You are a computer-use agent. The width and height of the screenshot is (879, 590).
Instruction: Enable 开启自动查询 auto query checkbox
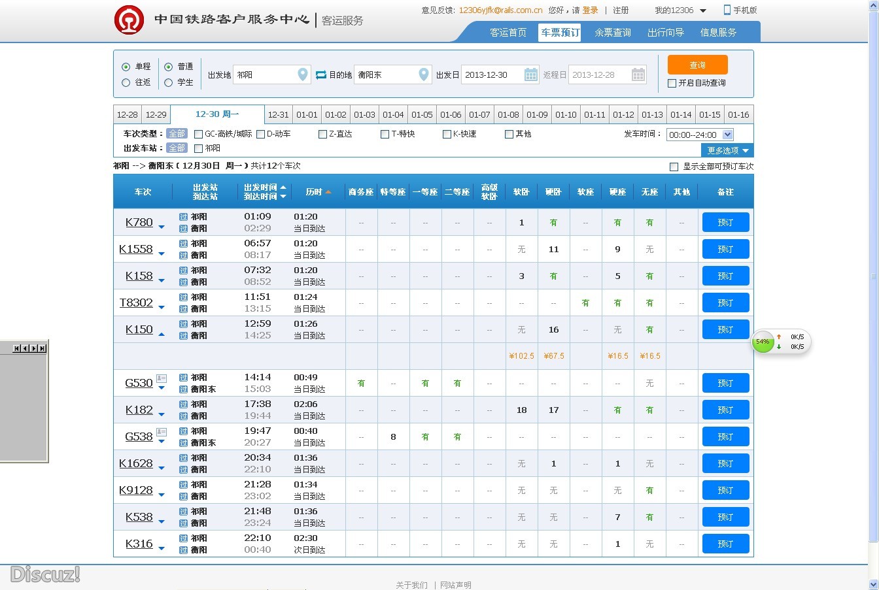[672, 83]
